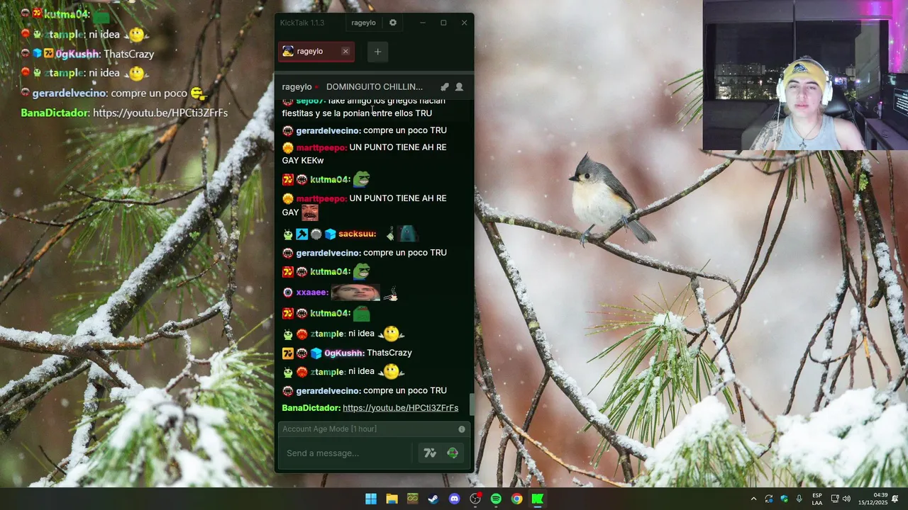
Task: Click the sacksuu username
Action: tap(357, 234)
